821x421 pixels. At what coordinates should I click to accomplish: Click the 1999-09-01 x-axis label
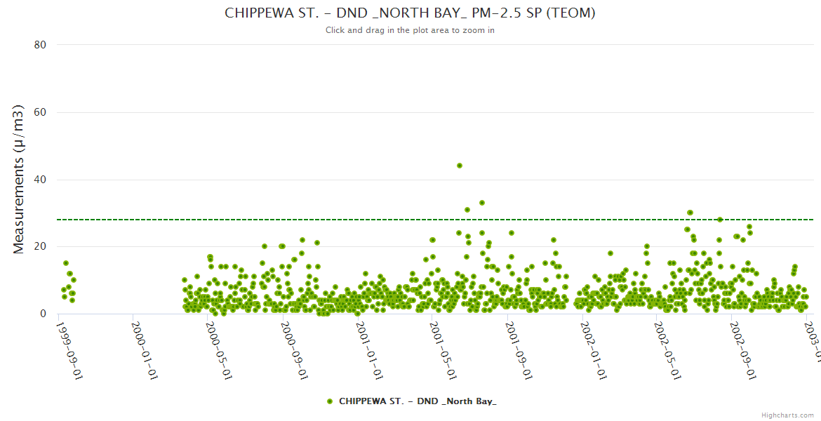[x=69, y=341]
